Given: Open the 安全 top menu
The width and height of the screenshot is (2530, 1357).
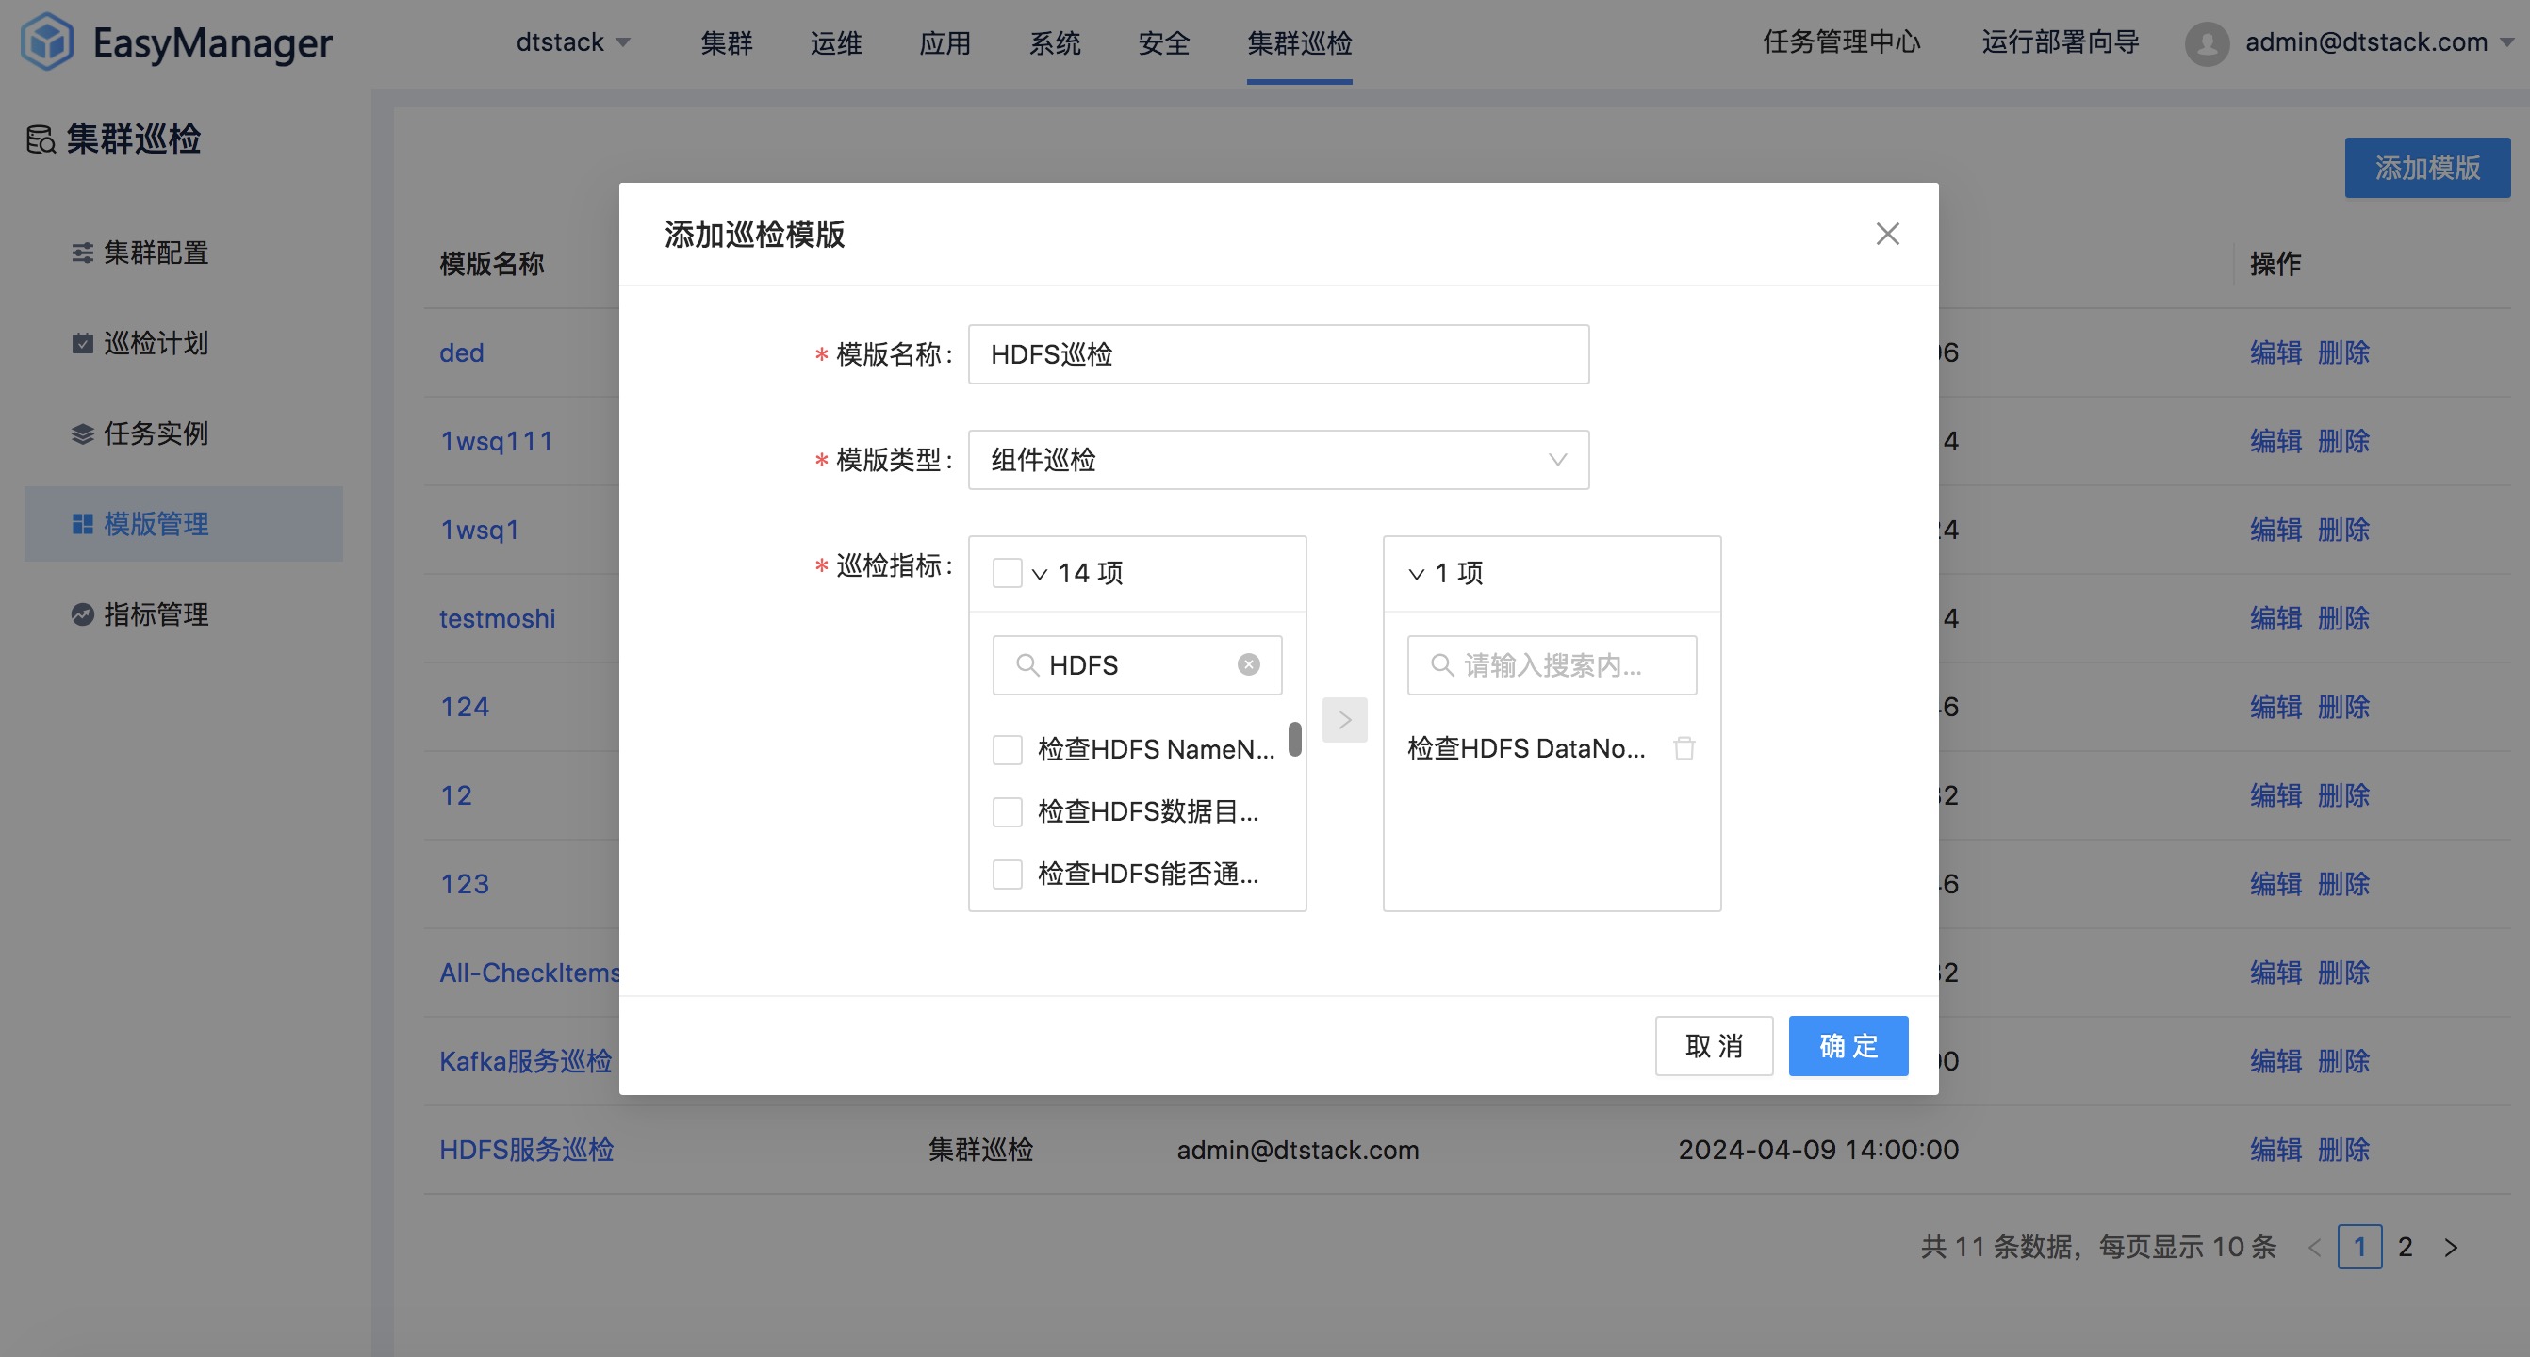Looking at the screenshot, I should pyautogui.click(x=1164, y=42).
